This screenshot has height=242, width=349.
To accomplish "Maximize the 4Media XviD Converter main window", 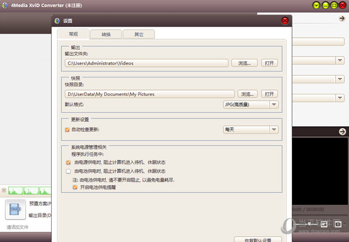I will tap(334, 5).
